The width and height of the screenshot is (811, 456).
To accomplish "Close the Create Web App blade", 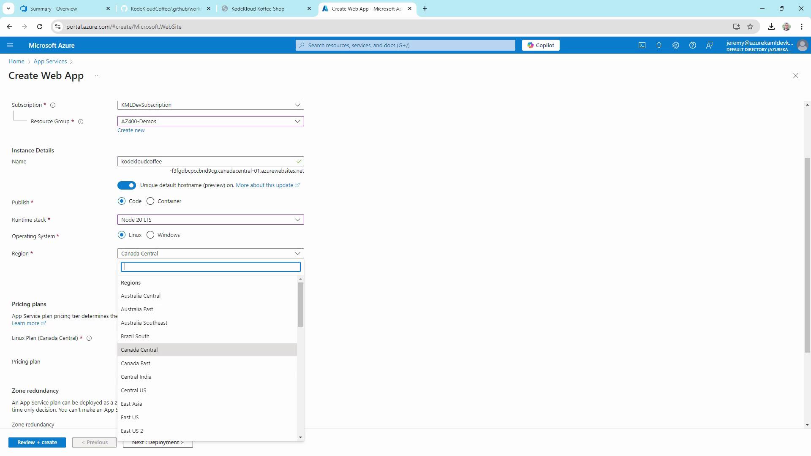I will click(x=796, y=76).
